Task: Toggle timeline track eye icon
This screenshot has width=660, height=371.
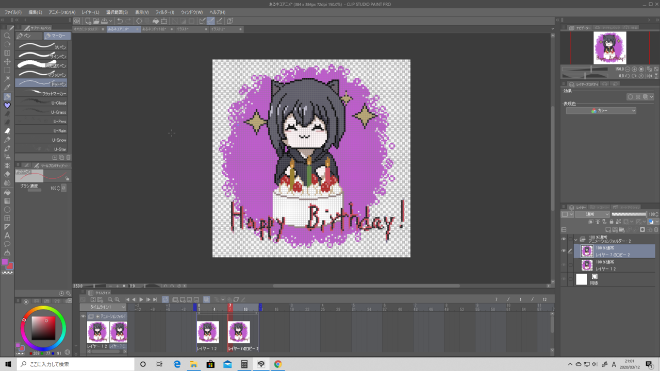Action: [83, 316]
